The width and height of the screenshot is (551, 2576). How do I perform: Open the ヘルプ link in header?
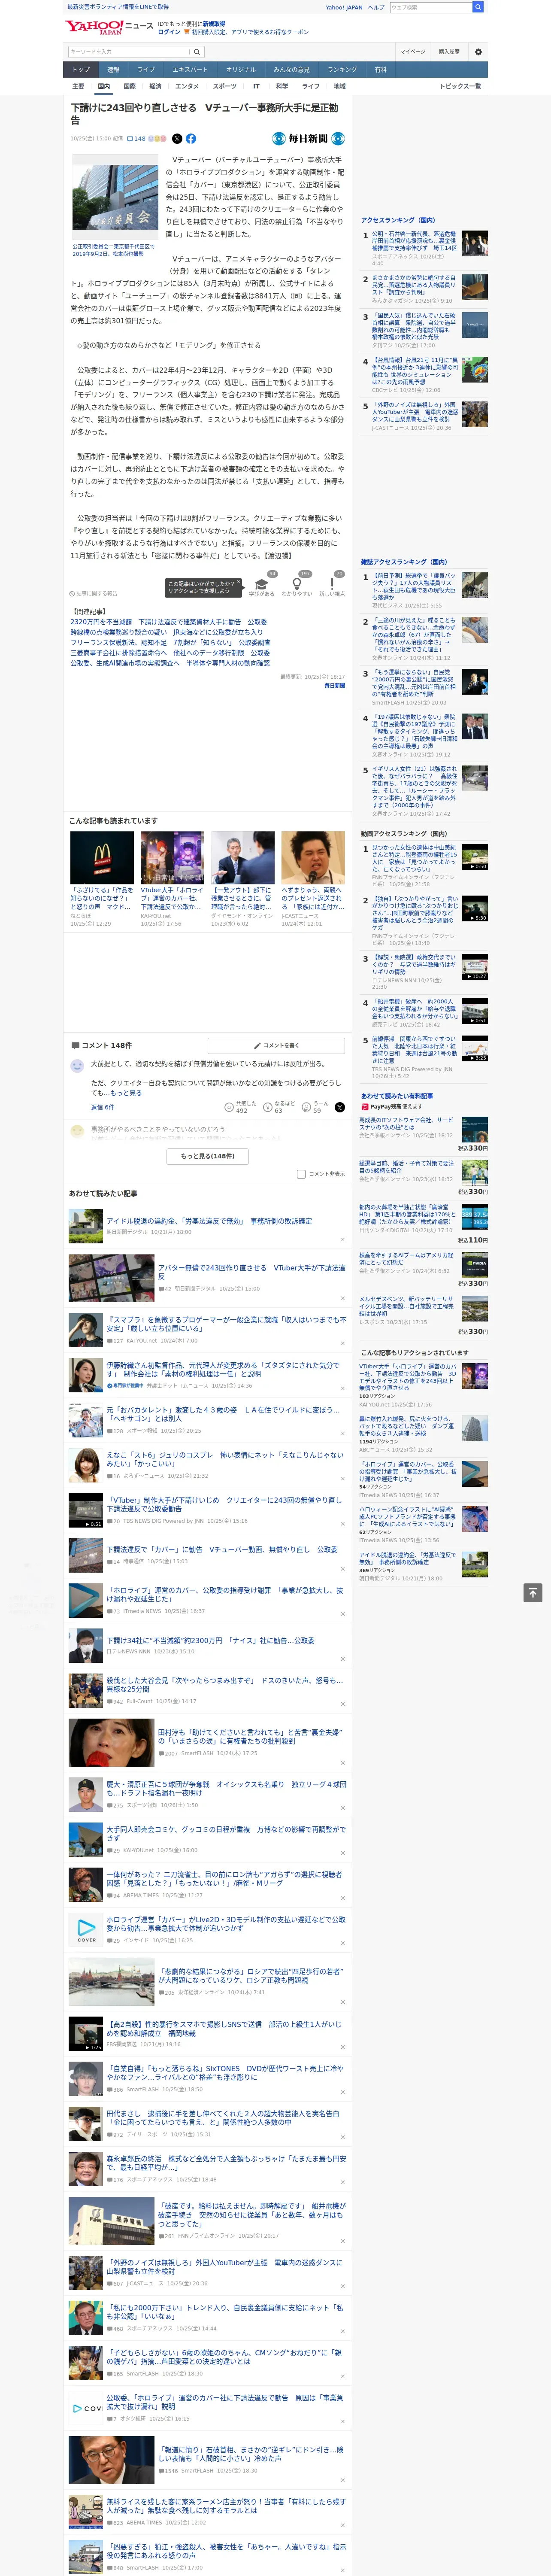pyautogui.click(x=376, y=7)
